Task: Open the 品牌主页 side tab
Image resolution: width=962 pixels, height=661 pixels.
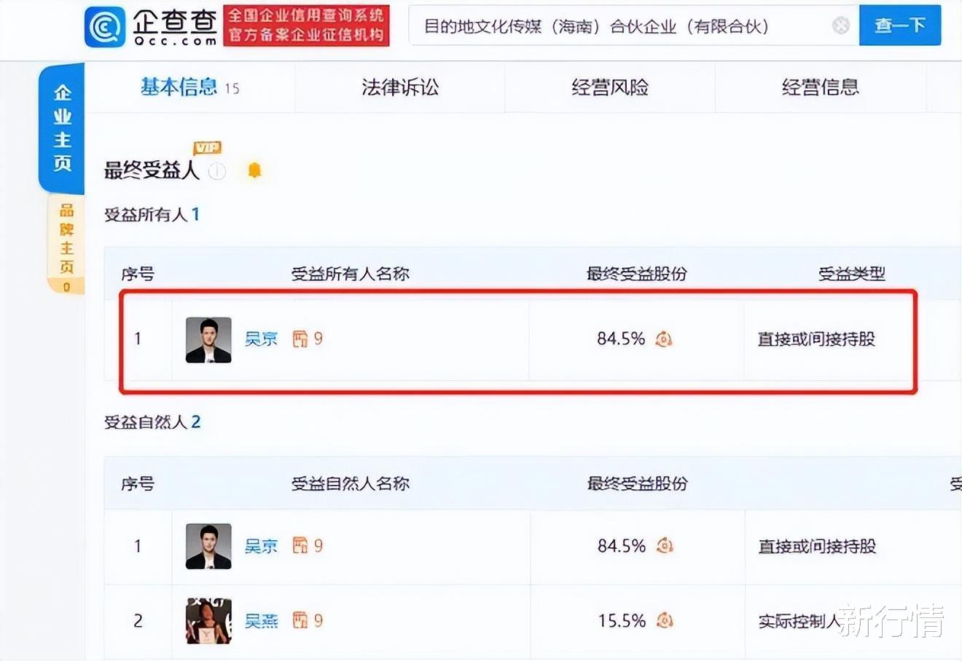Action: (66, 246)
